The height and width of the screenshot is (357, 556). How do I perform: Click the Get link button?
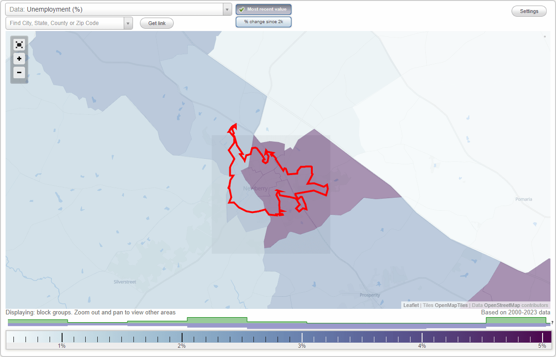click(x=156, y=23)
